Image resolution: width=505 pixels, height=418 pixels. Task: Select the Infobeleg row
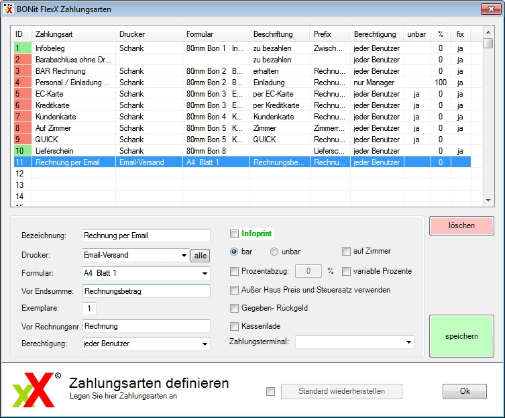[x=242, y=48]
